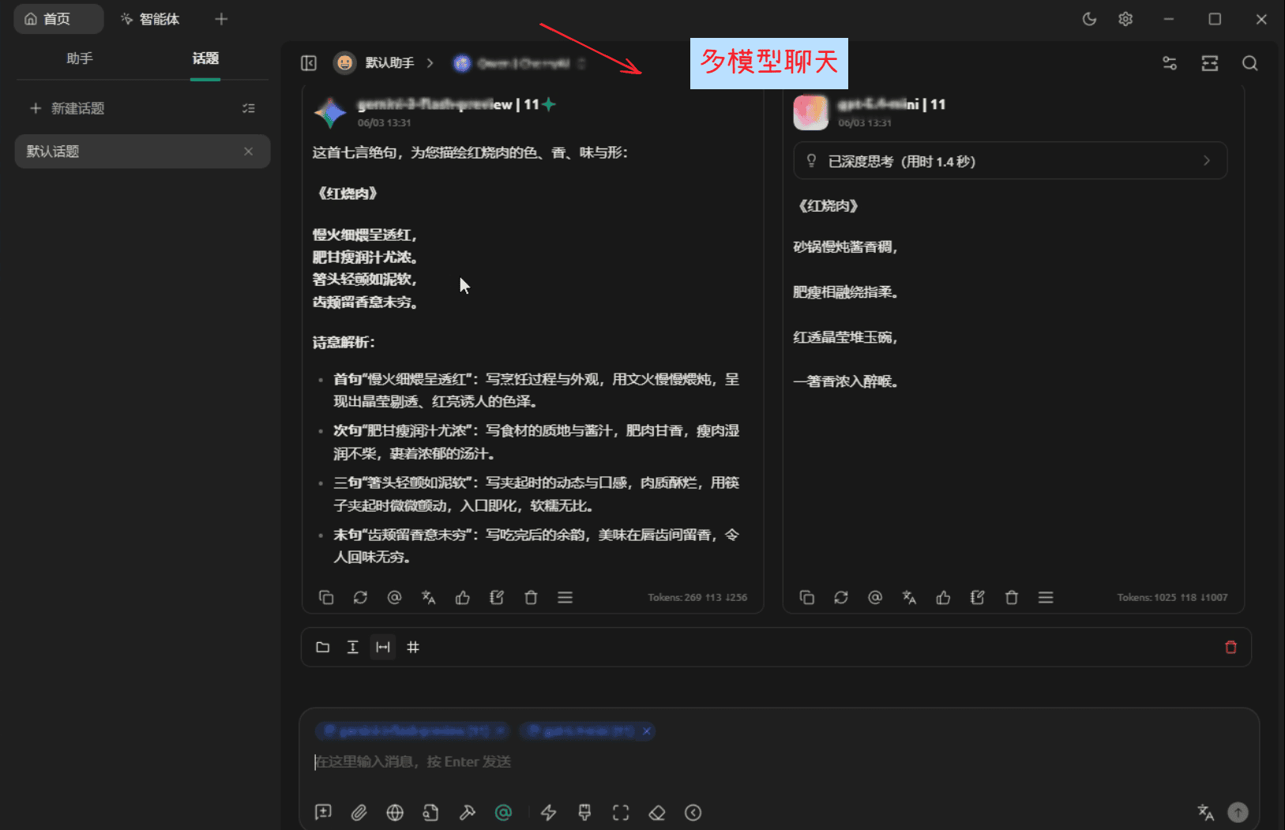Attach a file with the paperclip icon
This screenshot has height=830, width=1285.
(x=359, y=813)
